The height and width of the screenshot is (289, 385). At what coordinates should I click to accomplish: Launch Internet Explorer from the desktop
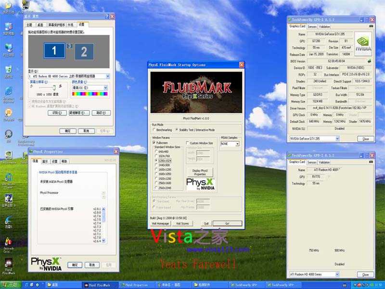click(8, 94)
